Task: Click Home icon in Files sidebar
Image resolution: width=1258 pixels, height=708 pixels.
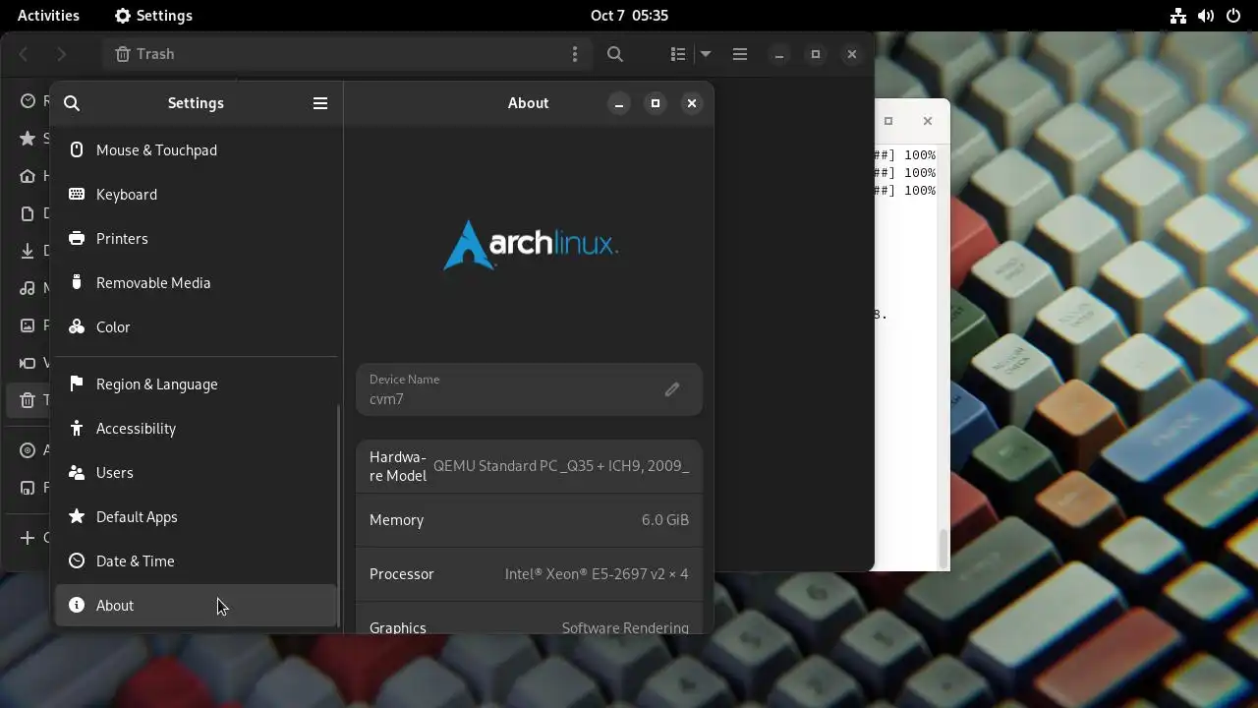Action: 28,176
